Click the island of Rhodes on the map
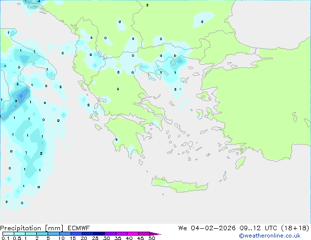This screenshot has width=311, height=240. 240,163
